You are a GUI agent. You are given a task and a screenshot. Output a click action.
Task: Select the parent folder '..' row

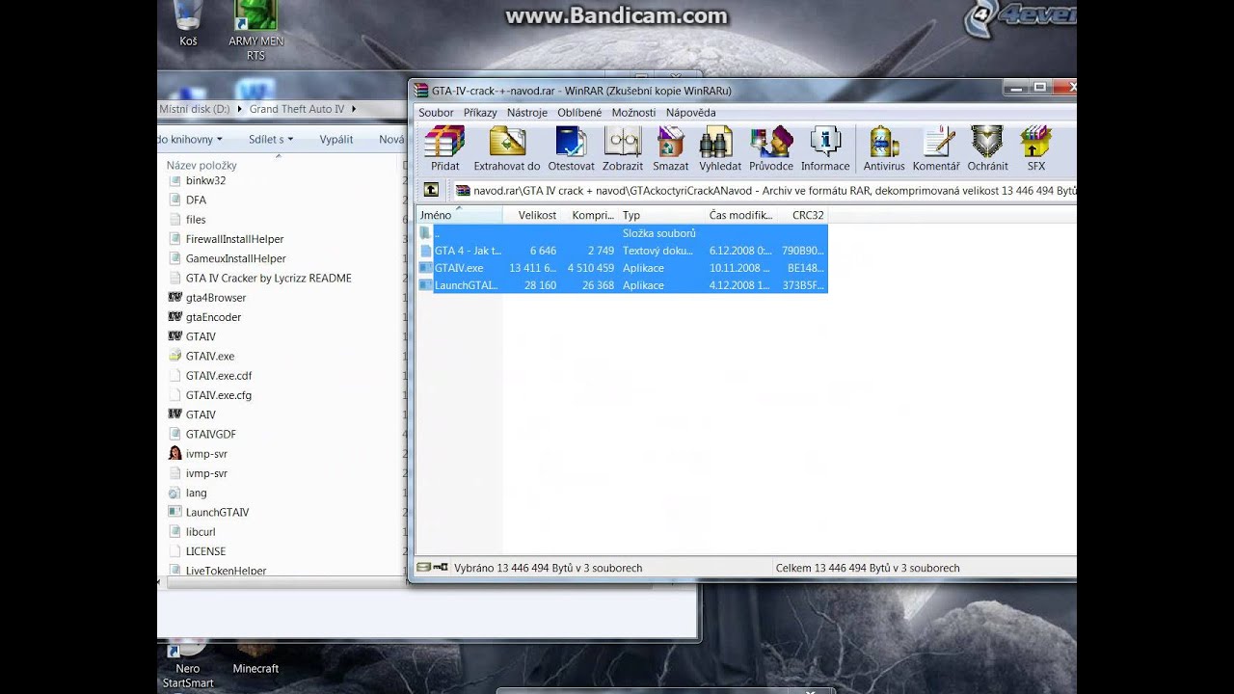pos(622,233)
